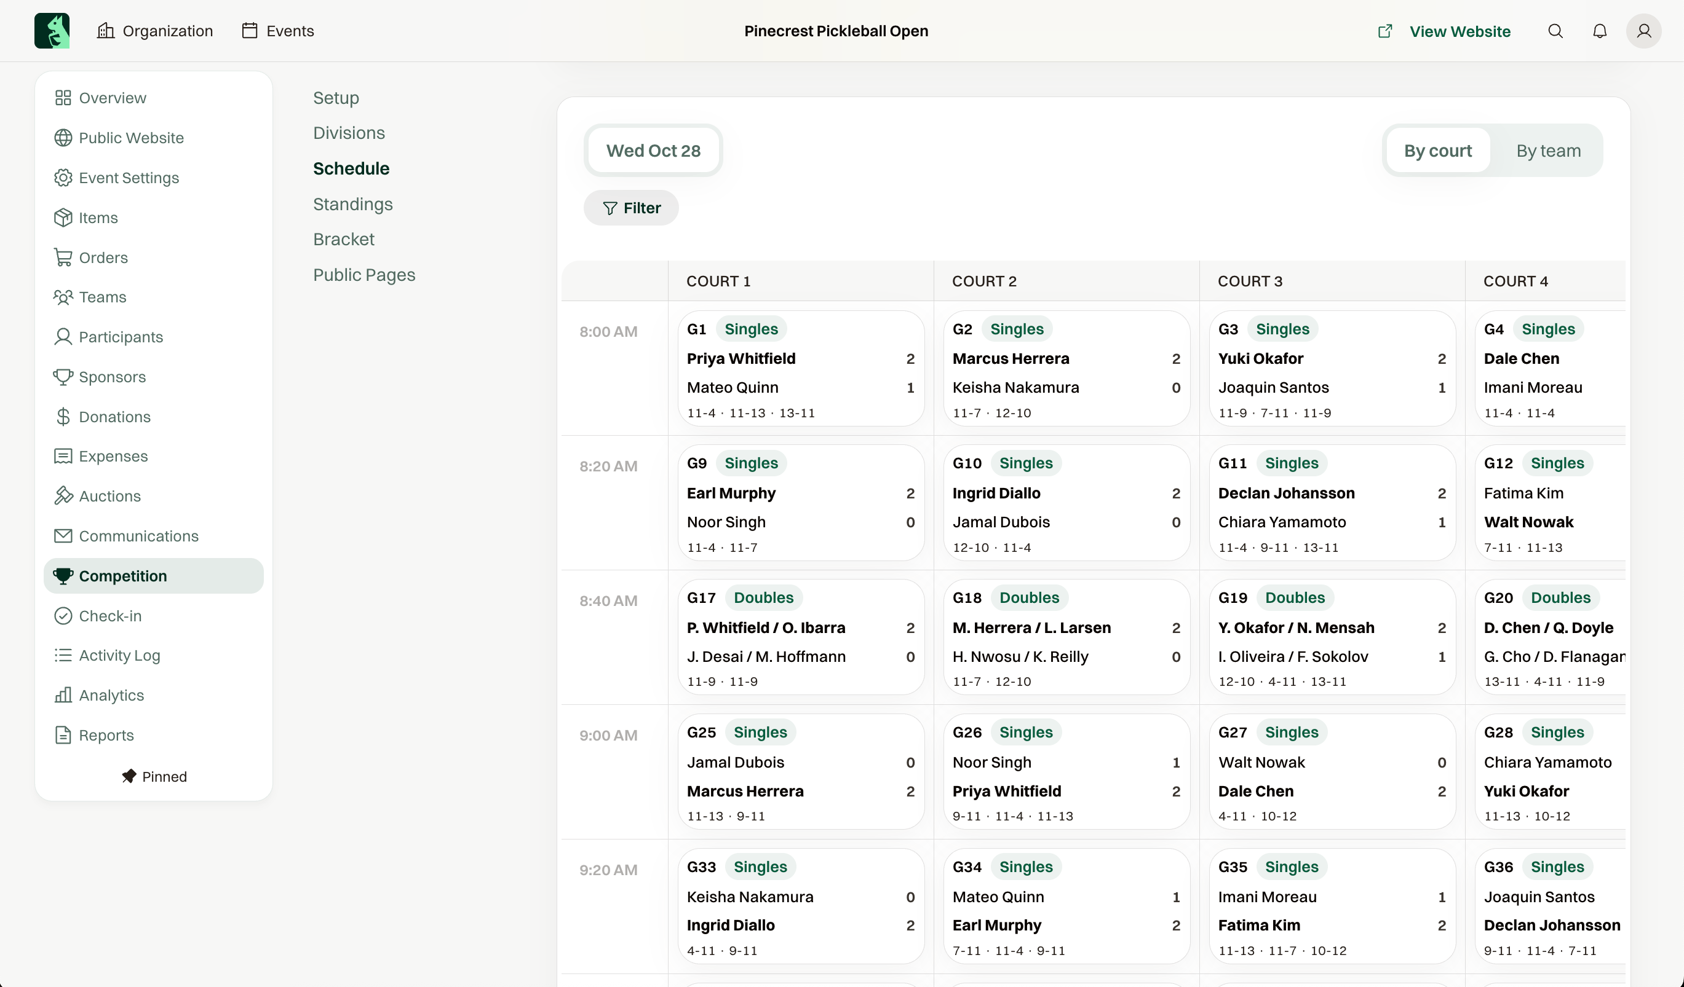Go to Standings tab

[353, 205]
